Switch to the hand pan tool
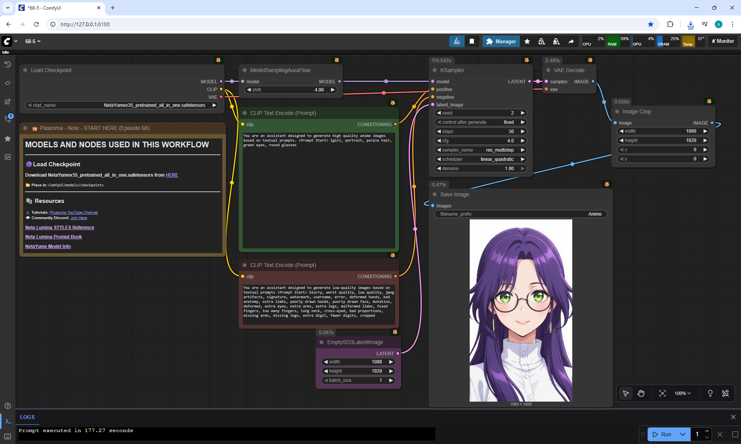Viewport: 741px width, 444px height. point(641,393)
